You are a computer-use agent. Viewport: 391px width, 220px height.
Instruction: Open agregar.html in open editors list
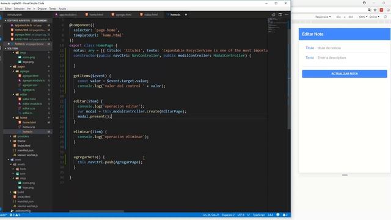click(28, 35)
